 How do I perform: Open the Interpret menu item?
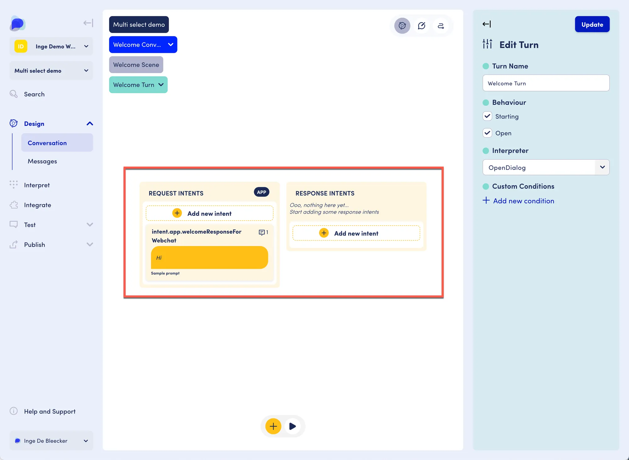(x=37, y=185)
